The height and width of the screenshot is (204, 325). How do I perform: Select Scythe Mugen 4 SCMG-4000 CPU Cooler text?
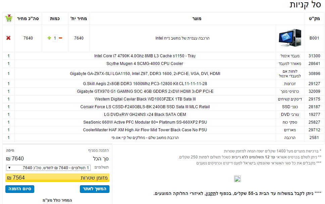pos(145,64)
